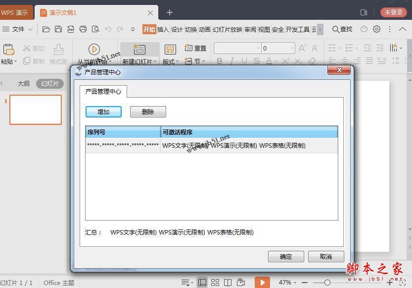This screenshot has width=412, height=288.
Task: Click the zoom slider handle in status bar
Action: pyautogui.click(x=327, y=283)
